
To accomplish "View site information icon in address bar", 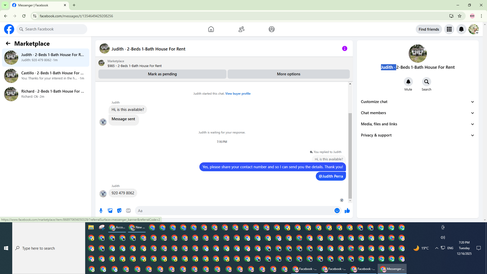I will pyautogui.click(x=35, y=16).
